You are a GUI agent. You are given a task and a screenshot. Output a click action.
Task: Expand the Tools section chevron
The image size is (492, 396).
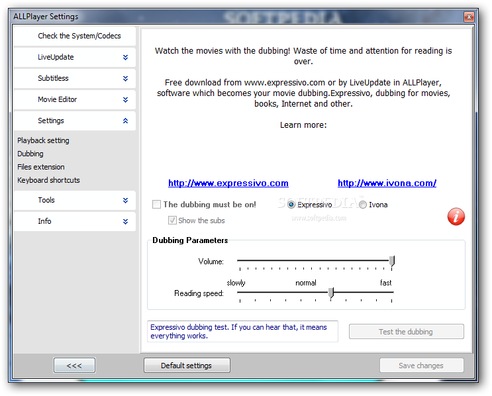(125, 200)
